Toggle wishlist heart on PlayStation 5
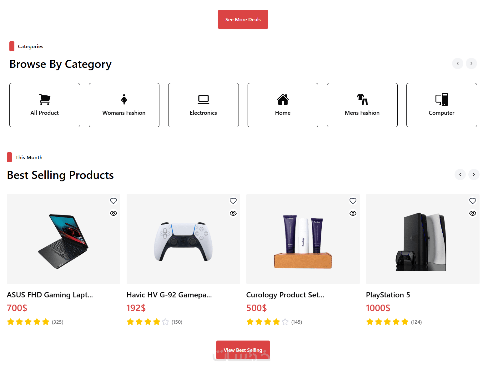This screenshot has height=369, width=483. 473,201
